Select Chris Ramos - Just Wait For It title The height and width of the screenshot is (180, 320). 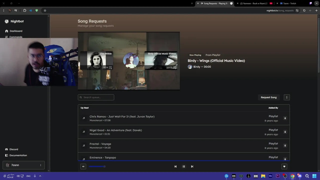click(x=122, y=116)
